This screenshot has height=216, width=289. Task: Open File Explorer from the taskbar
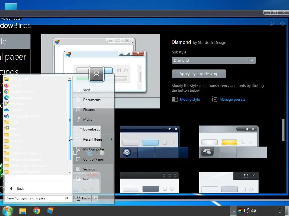point(23,211)
